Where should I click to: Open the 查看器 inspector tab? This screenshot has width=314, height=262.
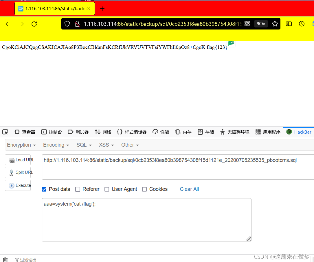[25, 132]
